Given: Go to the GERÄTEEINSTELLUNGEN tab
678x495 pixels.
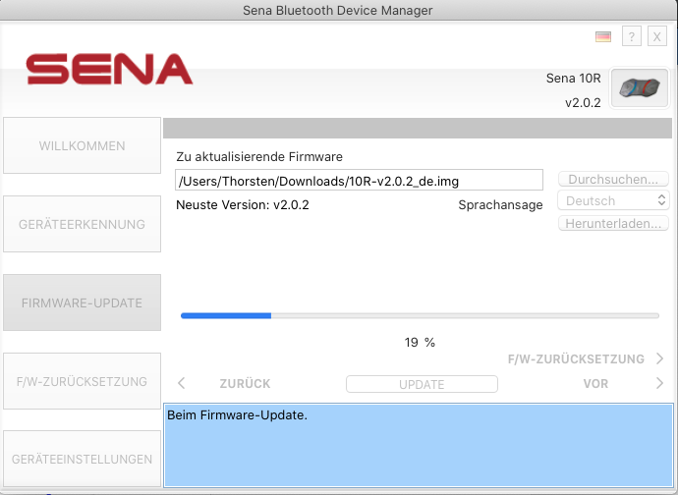Looking at the screenshot, I should coord(83,459).
